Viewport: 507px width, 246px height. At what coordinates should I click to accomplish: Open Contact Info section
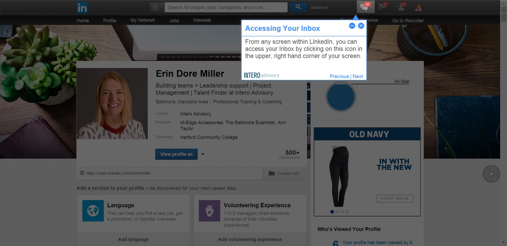pyautogui.click(x=285, y=173)
